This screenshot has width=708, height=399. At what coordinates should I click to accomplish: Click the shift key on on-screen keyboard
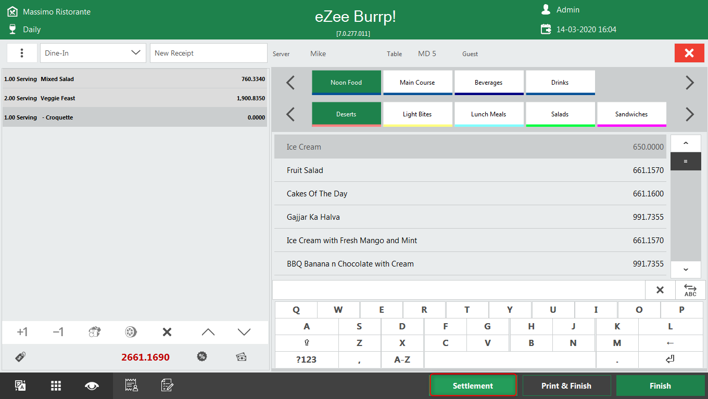pyautogui.click(x=307, y=343)
